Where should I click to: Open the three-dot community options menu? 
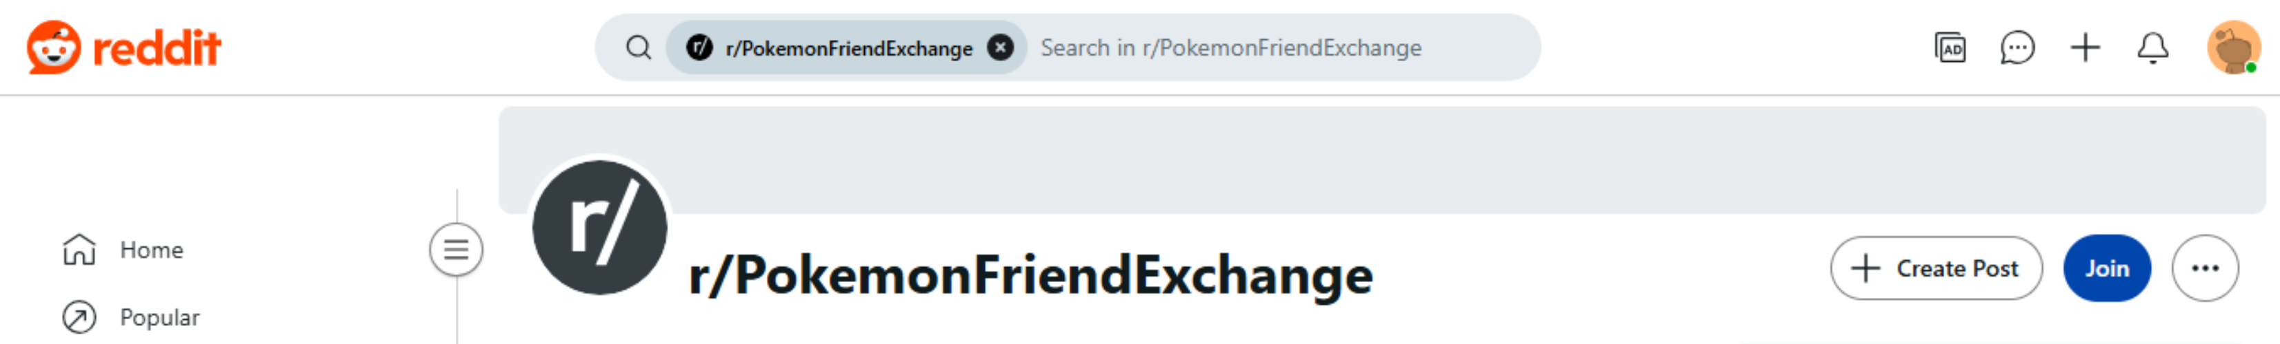pyautogui.click(x=2205, y=268)
